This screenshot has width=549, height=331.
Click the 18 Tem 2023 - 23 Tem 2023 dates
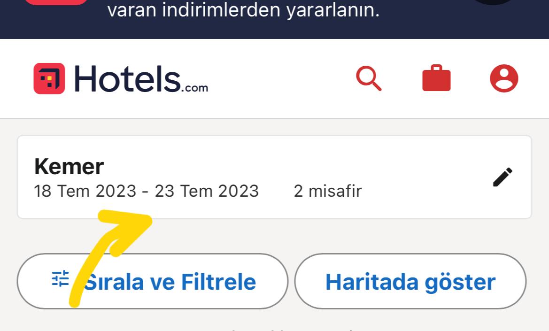(x=147, y=191)
